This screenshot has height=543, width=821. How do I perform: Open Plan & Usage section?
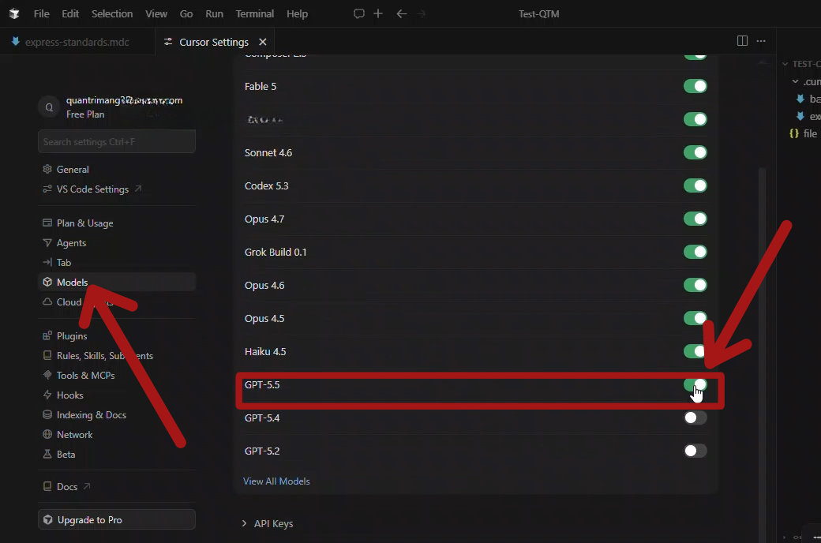[84, 223]
